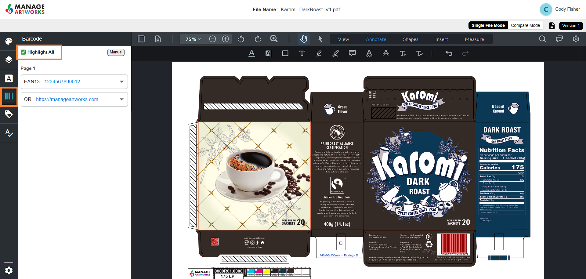Screen dimensions: 586x279
Task: Open viewer settings gear in toolbar
Action: tap(576, 39)
